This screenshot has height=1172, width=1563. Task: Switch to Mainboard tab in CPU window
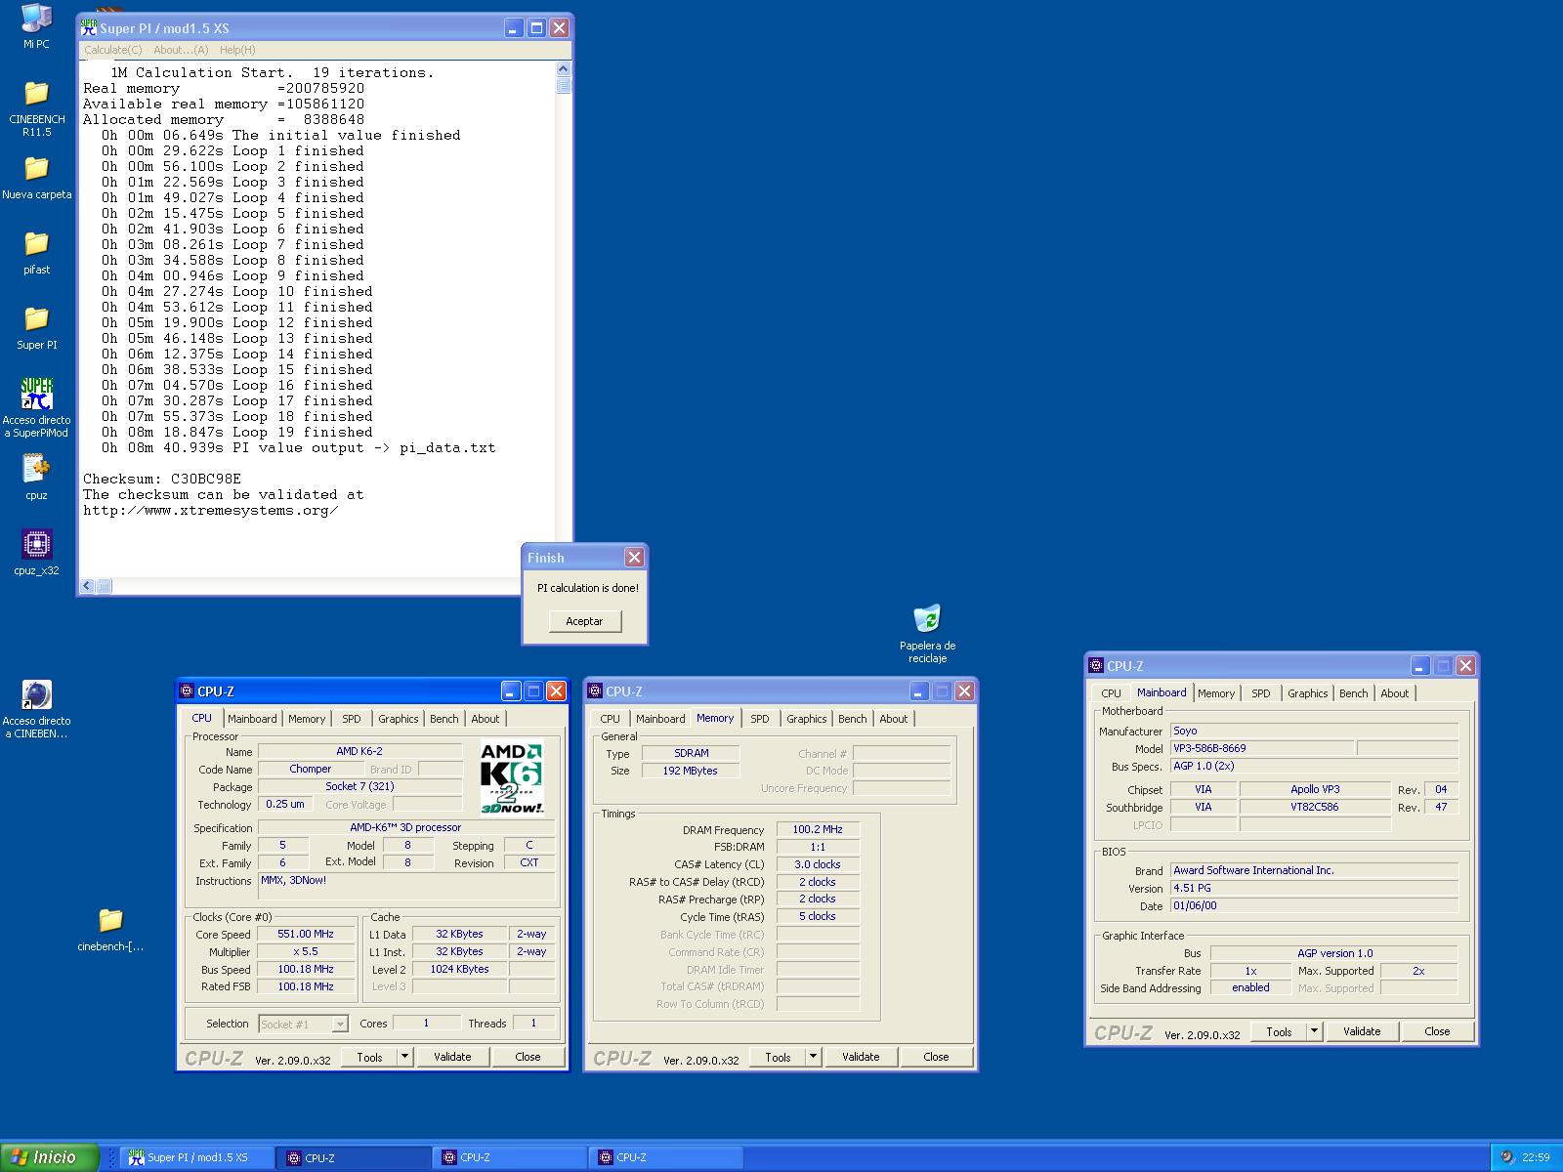point(252,719)
